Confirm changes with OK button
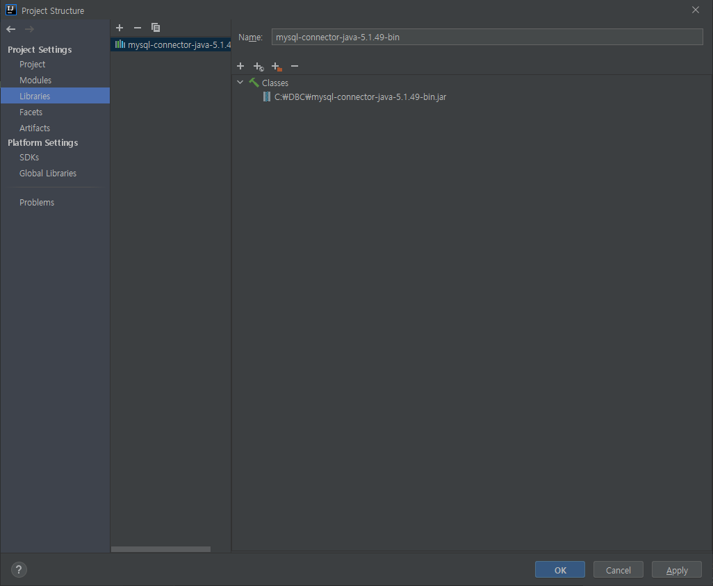Image resolution: width=713 pixels, height=586 pixels. point(559,570)
